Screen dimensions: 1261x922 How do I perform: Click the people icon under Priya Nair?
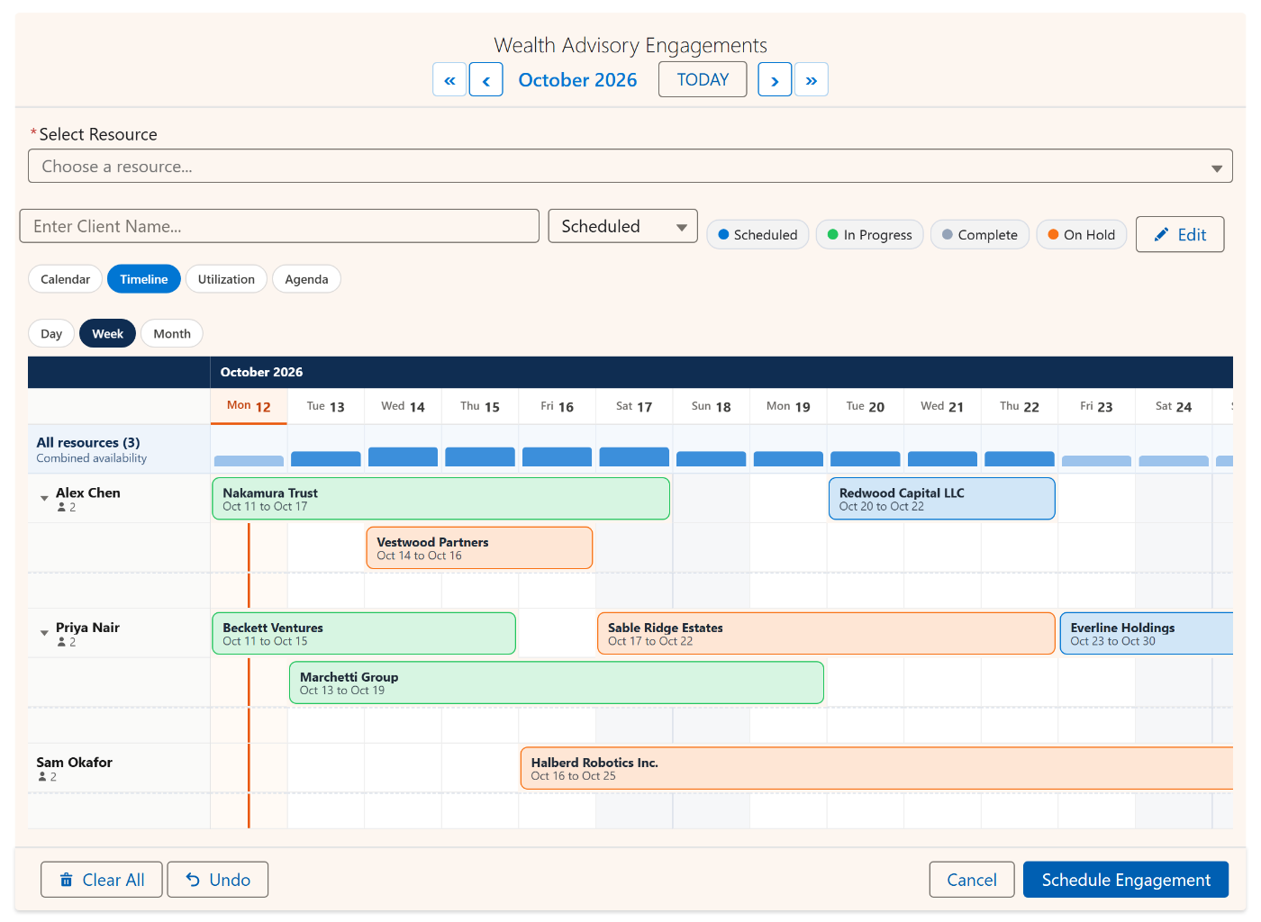click(x=61, y=643)
